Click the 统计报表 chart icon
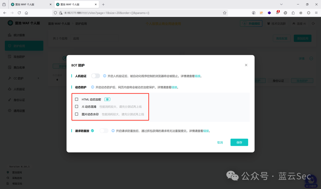Viewport: 321px width, 189px height. (10, 35)
